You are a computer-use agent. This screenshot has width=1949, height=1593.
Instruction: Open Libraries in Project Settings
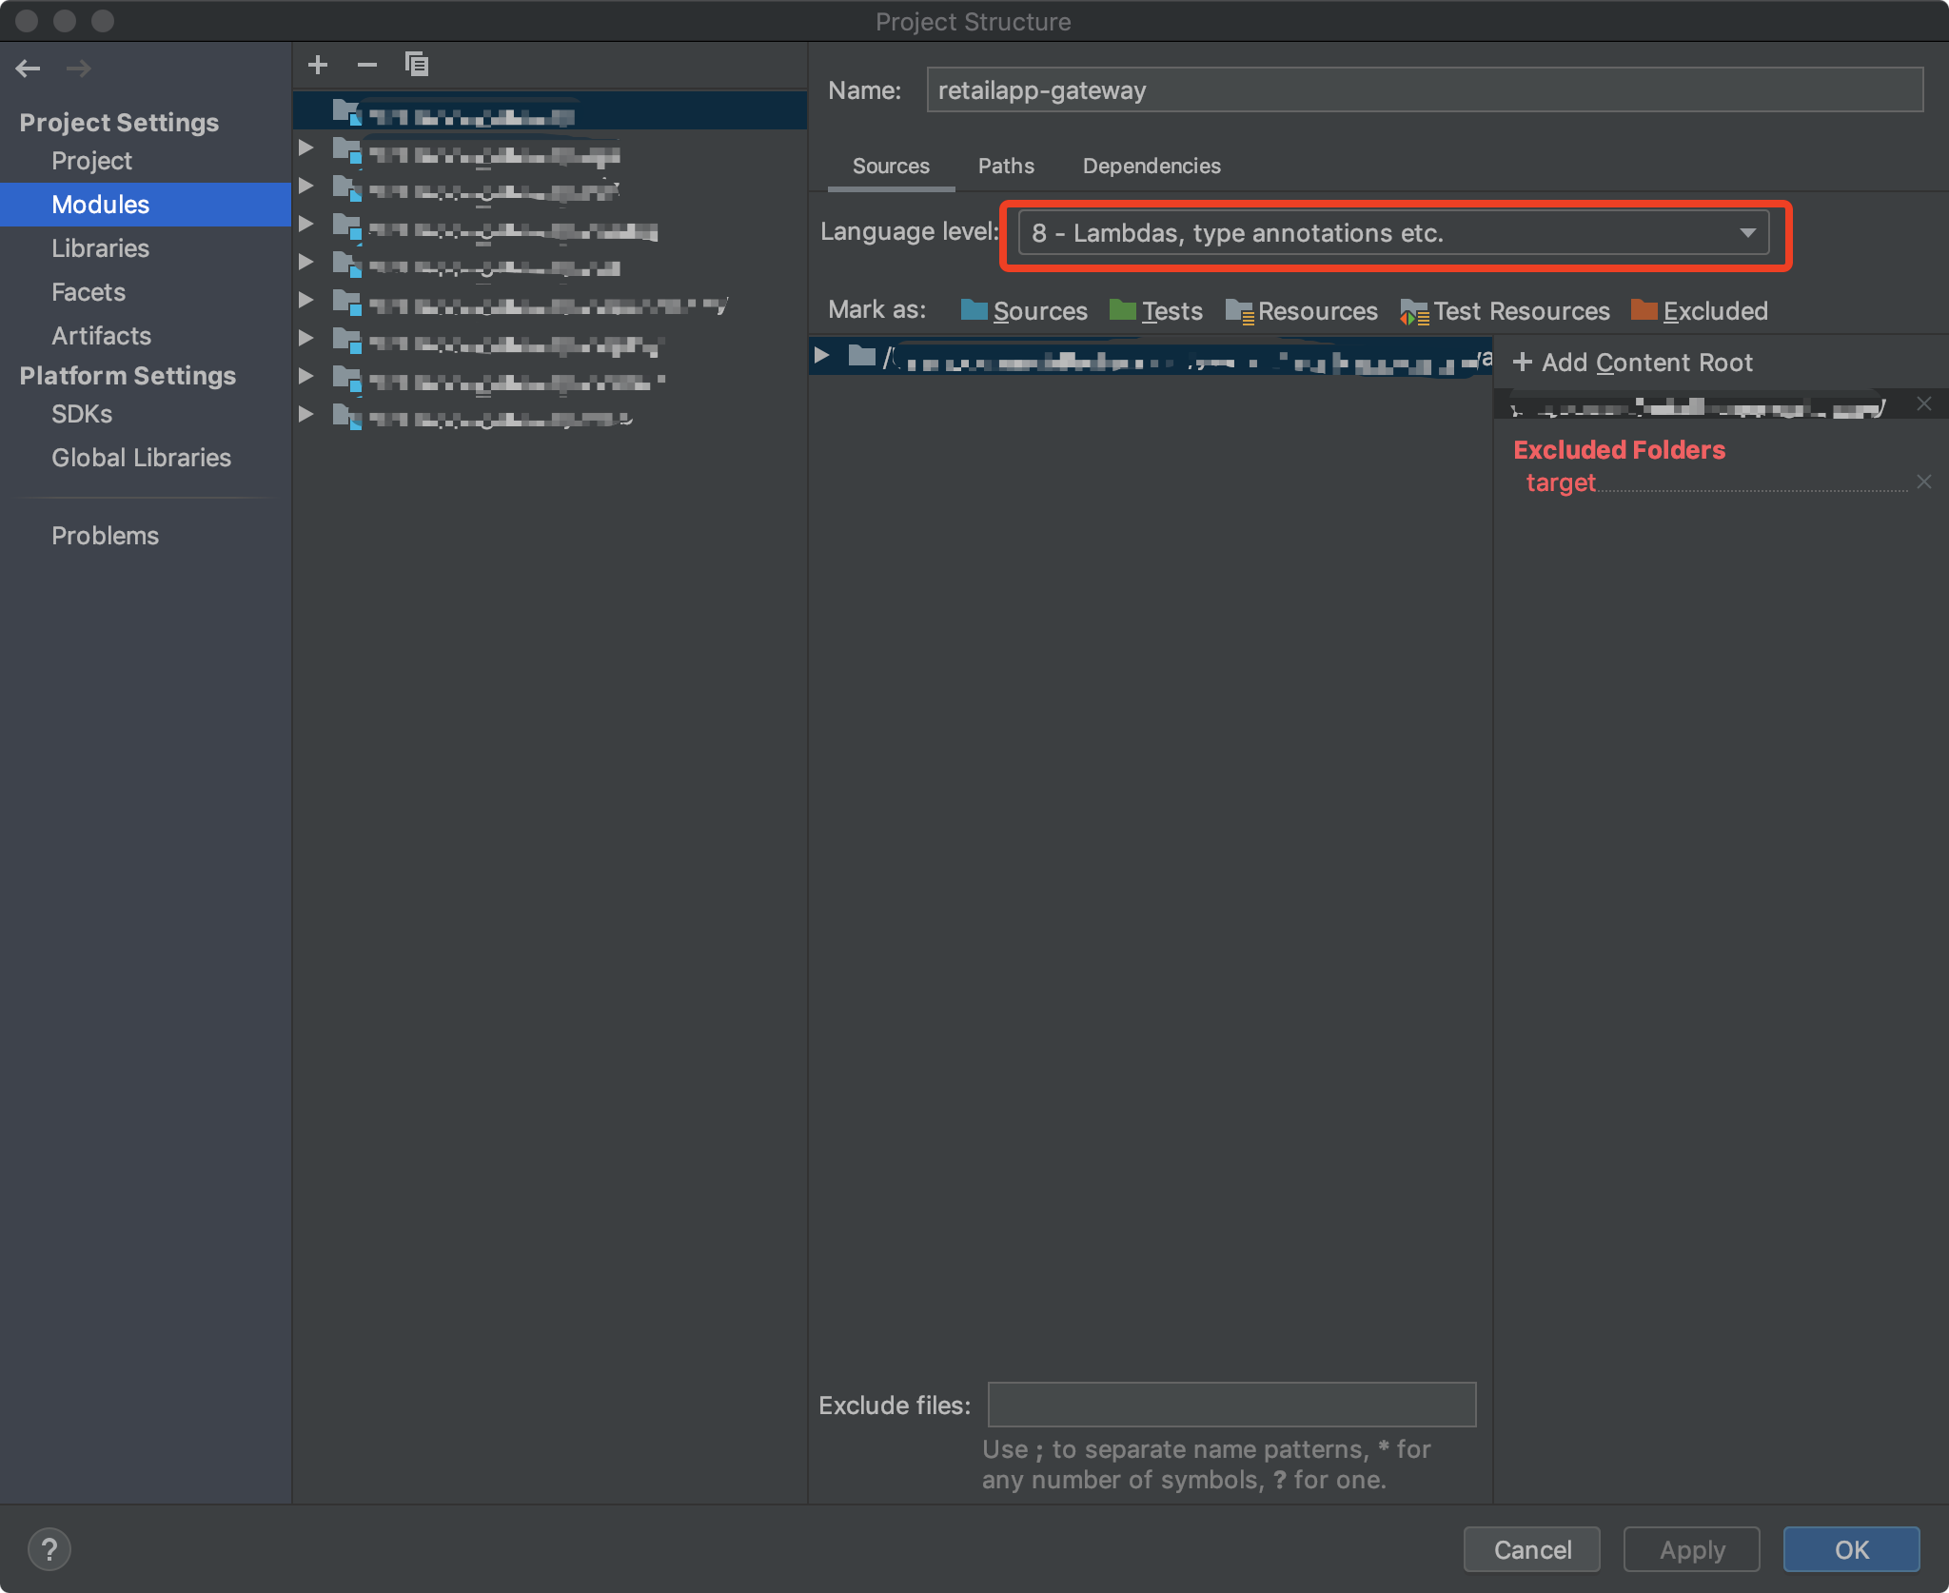pos(100,248)
